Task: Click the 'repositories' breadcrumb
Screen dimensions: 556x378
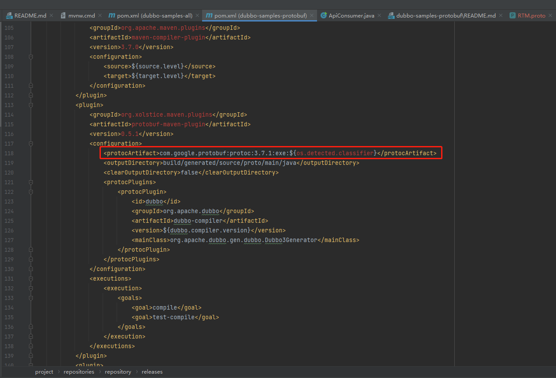Action: pyautogui.click(x=79, y=372)
